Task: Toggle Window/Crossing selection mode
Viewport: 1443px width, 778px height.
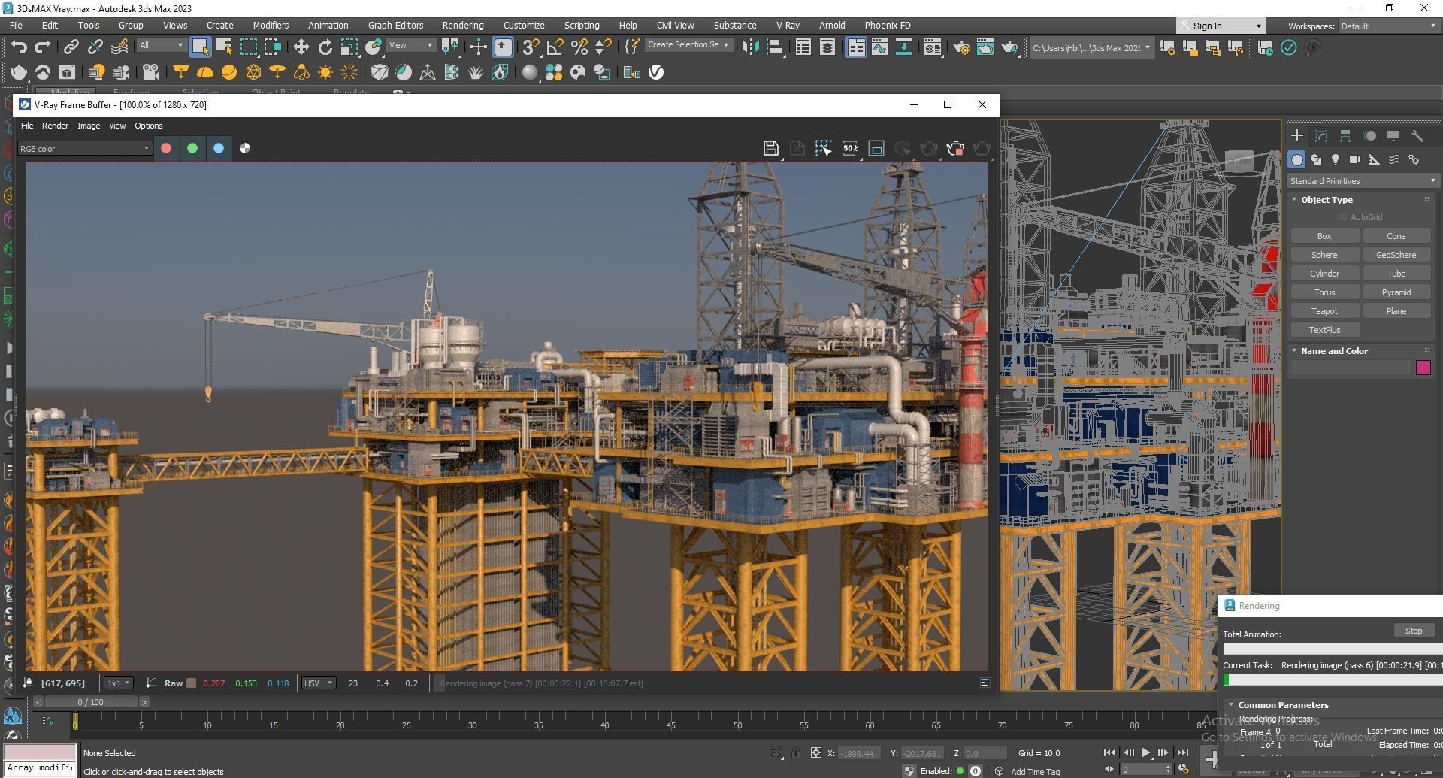Action: coord(272,47)
